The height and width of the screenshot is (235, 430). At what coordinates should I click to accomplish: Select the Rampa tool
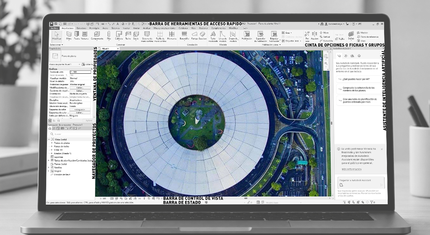195,36
